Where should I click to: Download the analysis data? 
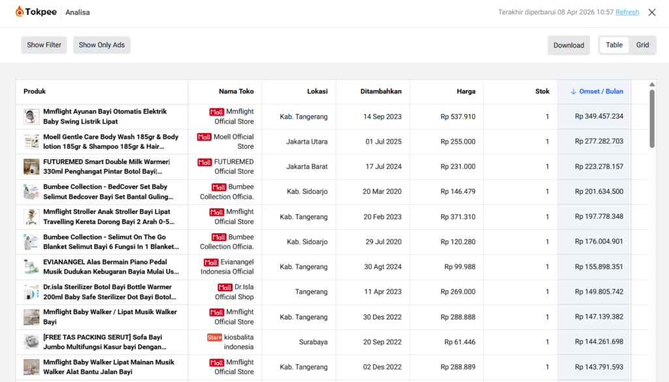point(569,45)
